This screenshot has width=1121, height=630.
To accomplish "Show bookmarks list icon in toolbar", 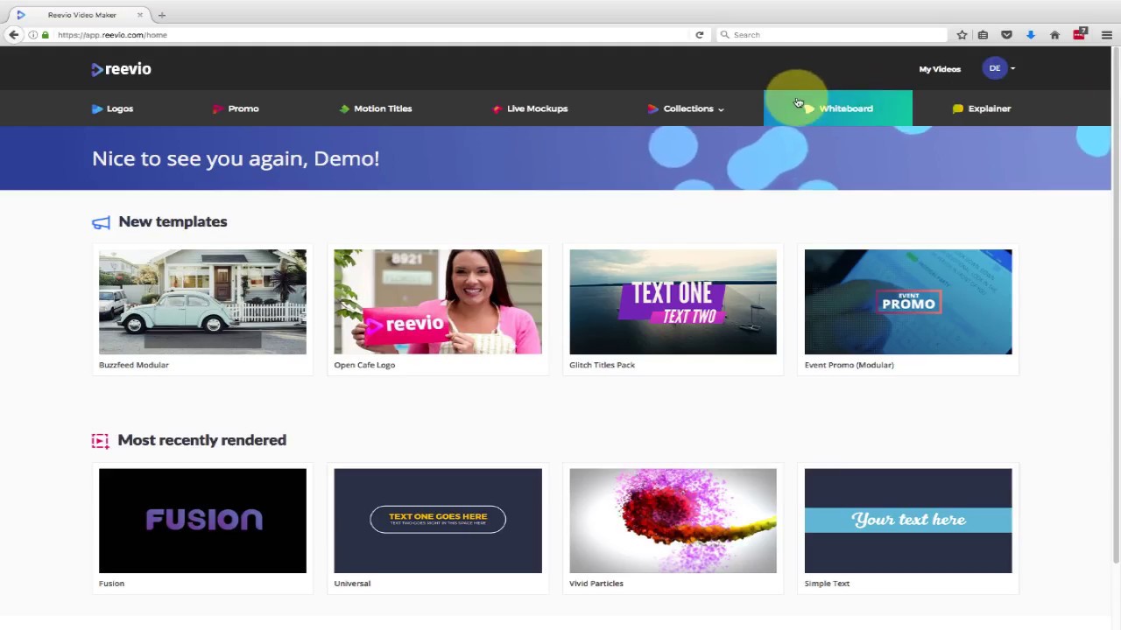I will click(x=984, y=35).
